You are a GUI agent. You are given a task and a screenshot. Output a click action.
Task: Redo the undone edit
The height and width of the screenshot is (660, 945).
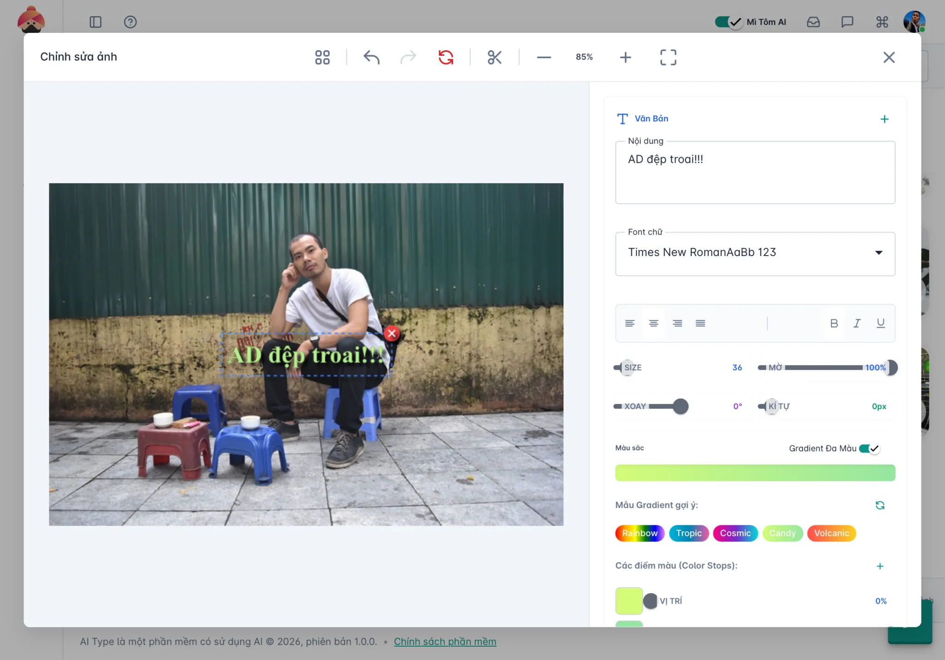pos(408,57)
